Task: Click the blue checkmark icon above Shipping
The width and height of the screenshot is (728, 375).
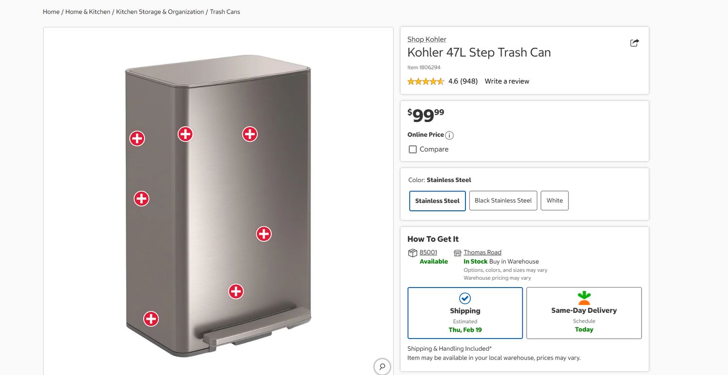Action: tap(465, 298)
